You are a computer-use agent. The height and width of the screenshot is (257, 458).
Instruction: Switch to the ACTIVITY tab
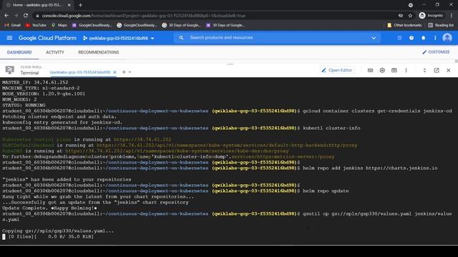[x=55, y=52]
